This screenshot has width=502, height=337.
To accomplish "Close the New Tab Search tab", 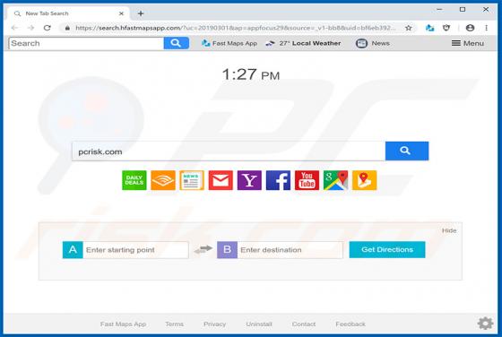I will pos(121,13).
